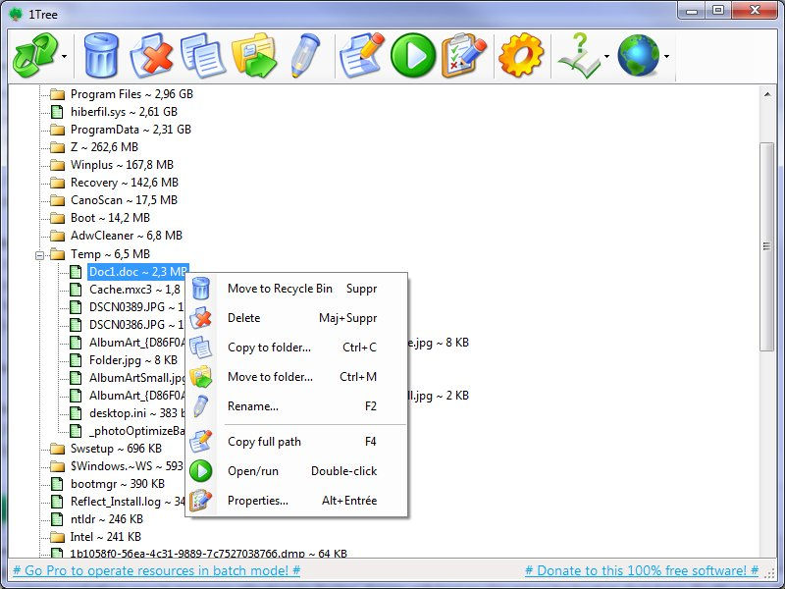The height and width of the screenshot is (589, 785).
Task: Click the folder icon of the Recovery row
Action: pos(58,183)
